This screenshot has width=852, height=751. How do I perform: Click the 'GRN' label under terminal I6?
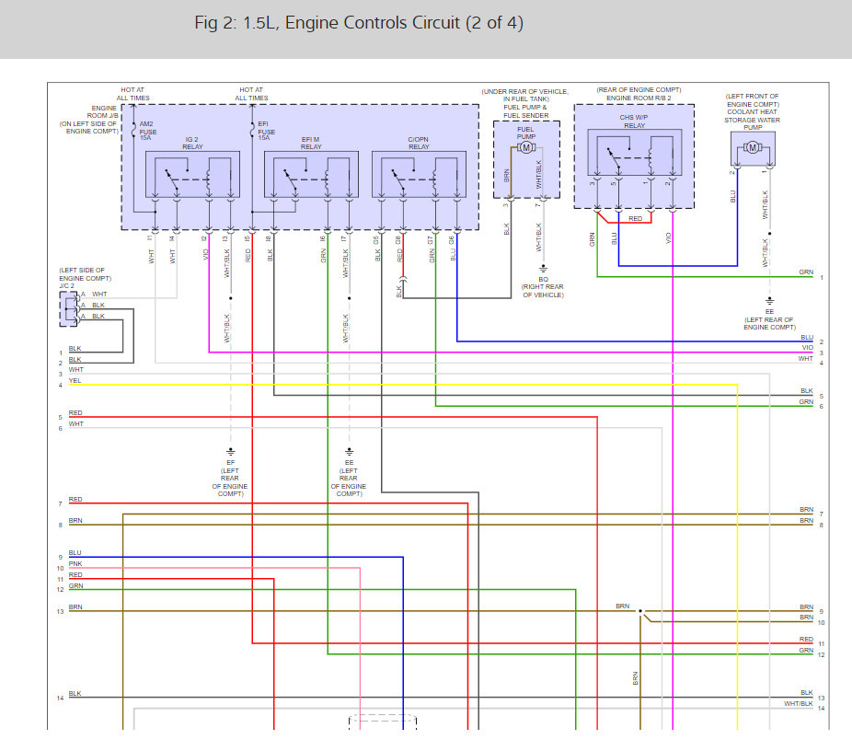click(324, 256)
